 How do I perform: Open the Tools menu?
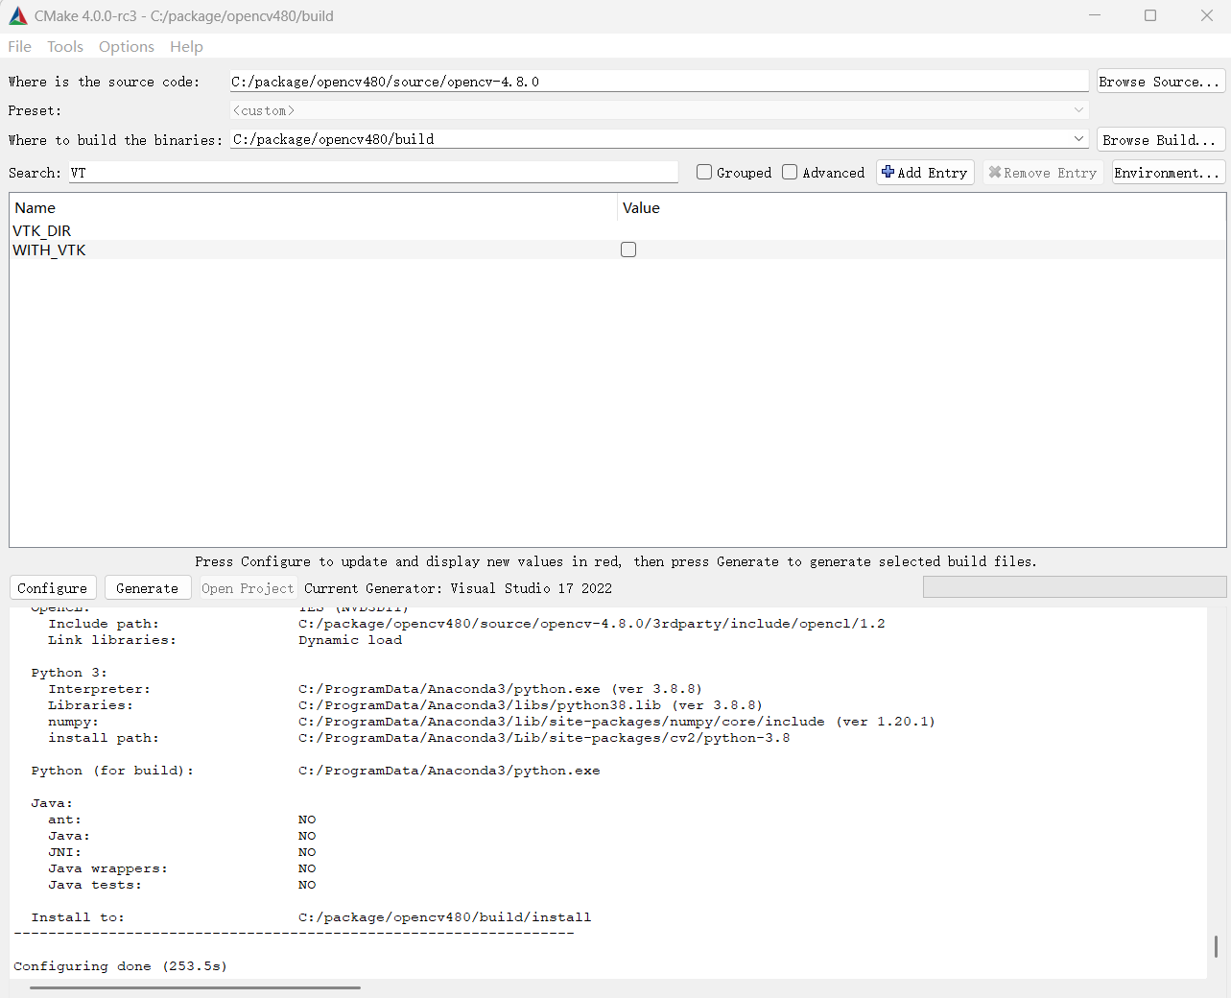(x=65, y=46)
